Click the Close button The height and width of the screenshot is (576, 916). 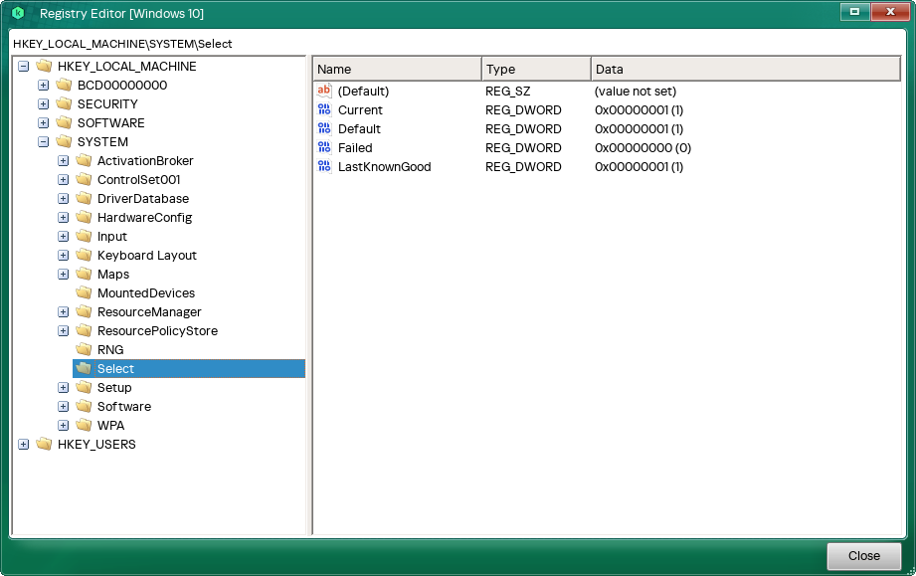click(x=862, y=556)
